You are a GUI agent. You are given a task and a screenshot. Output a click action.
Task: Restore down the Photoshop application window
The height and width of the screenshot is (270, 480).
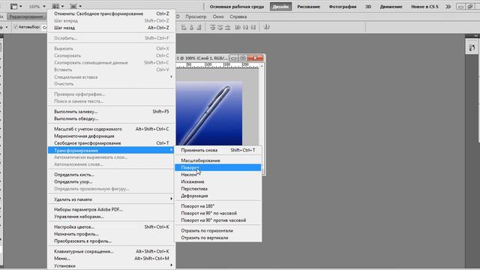(470, 7)
